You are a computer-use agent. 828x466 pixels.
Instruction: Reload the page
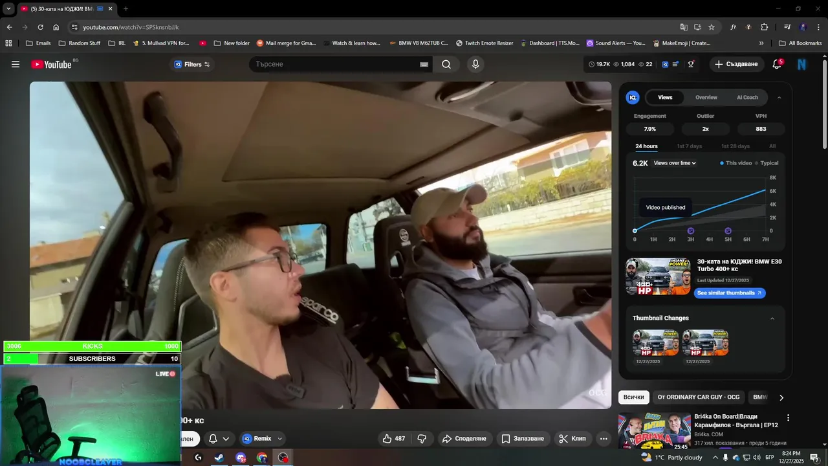point(40,27)
